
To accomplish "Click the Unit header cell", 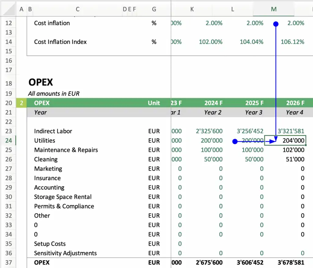I will click(x=154, y=103).
